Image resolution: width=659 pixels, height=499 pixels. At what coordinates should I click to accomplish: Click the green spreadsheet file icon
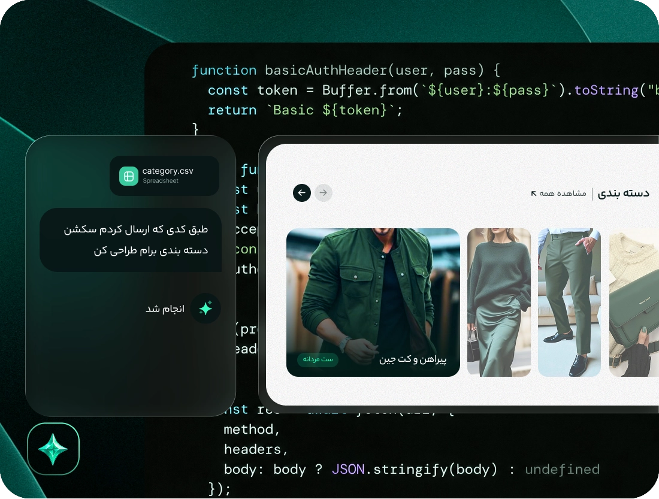pyautogui.click(x=129, y=176)
